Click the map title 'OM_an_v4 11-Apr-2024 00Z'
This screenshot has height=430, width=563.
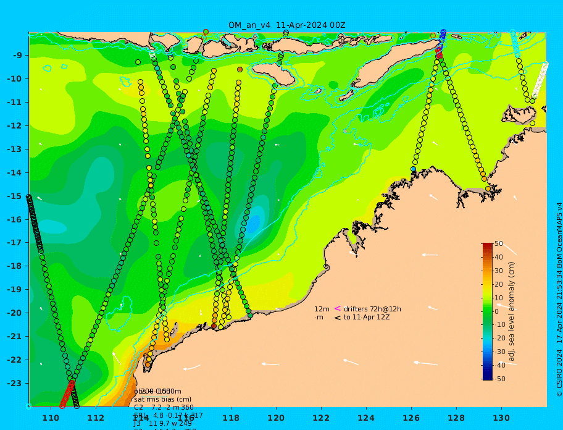(286, 25)
